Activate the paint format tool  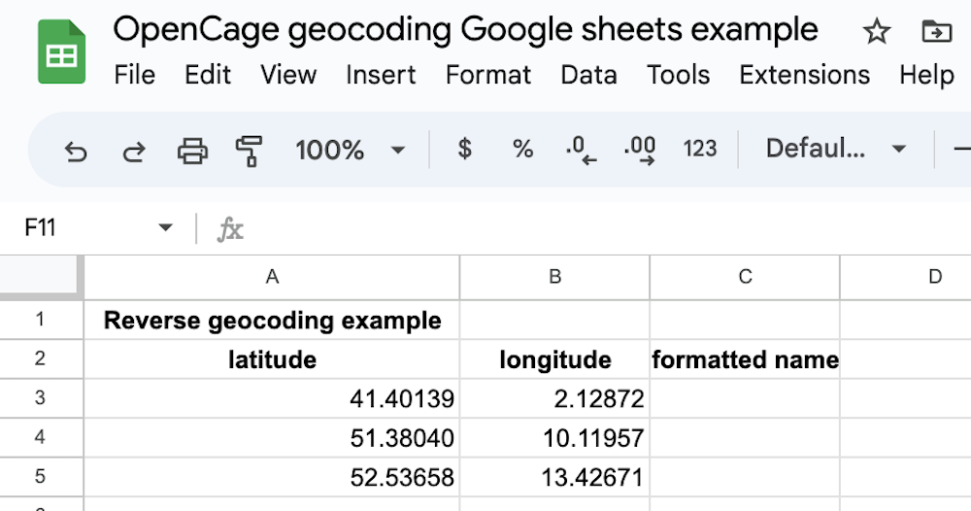249,152
